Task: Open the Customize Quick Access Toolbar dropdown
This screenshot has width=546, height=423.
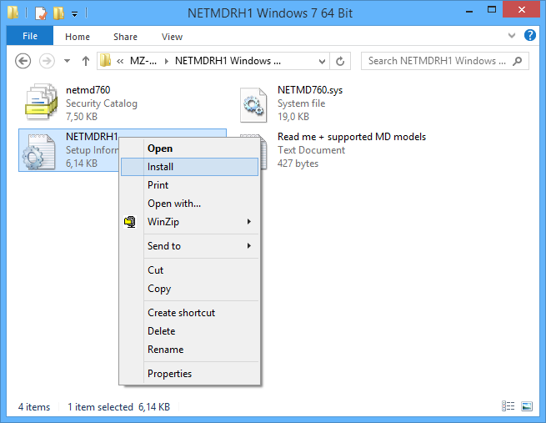Action: click(74, 13)
